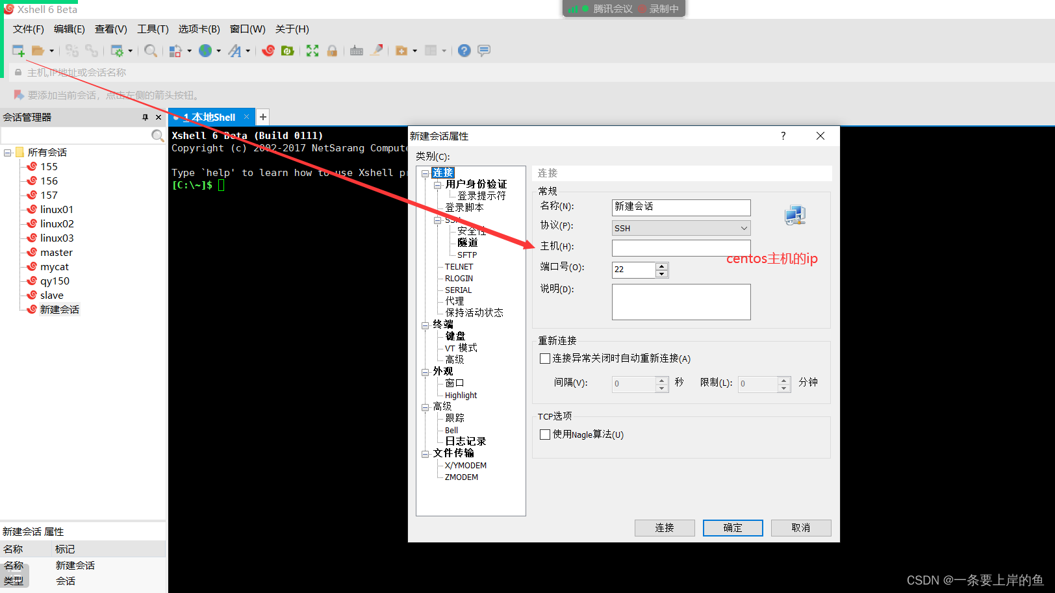The height and width of the screenshot is (593, 1055).
Task: Select the new session toolbar icon
Action: 18,50
